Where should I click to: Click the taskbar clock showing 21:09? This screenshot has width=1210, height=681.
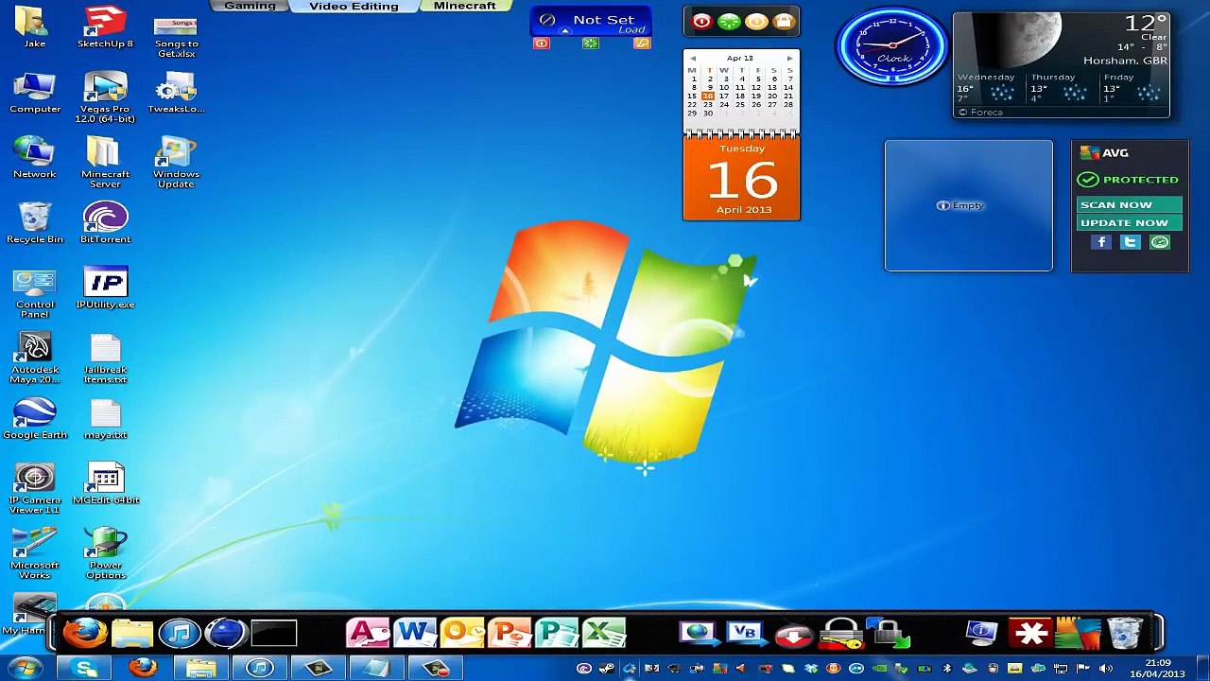tap(1158, 669)
